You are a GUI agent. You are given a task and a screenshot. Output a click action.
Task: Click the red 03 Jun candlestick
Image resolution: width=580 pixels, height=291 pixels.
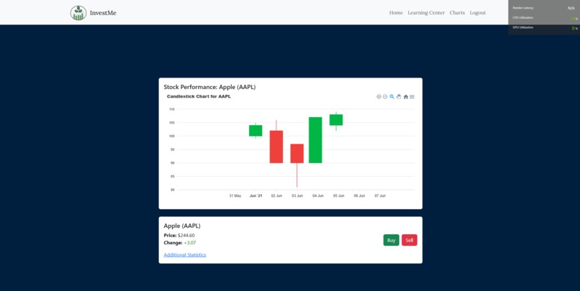click(x=297, y=153)
